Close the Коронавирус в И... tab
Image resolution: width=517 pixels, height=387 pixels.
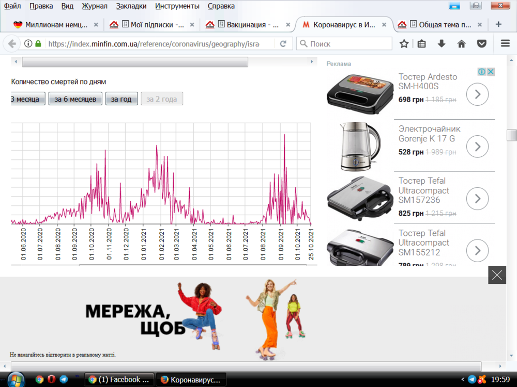point(384,25)
